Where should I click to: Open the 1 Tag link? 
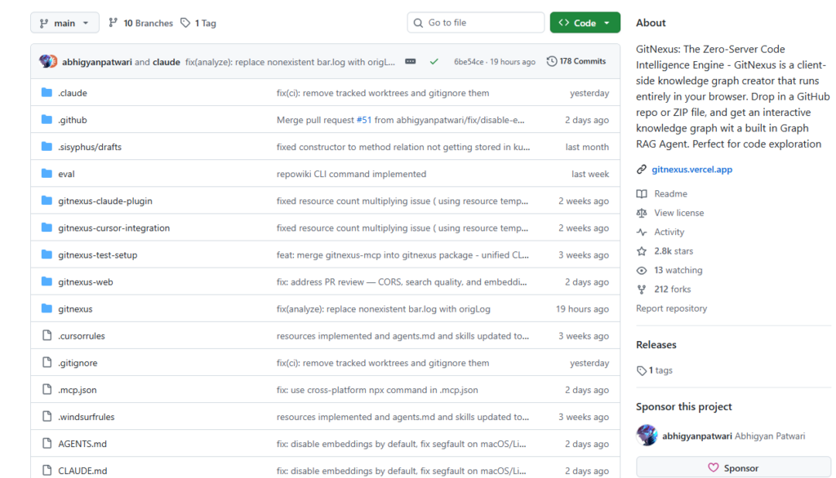pyautogui.click(x=198, y=23)
